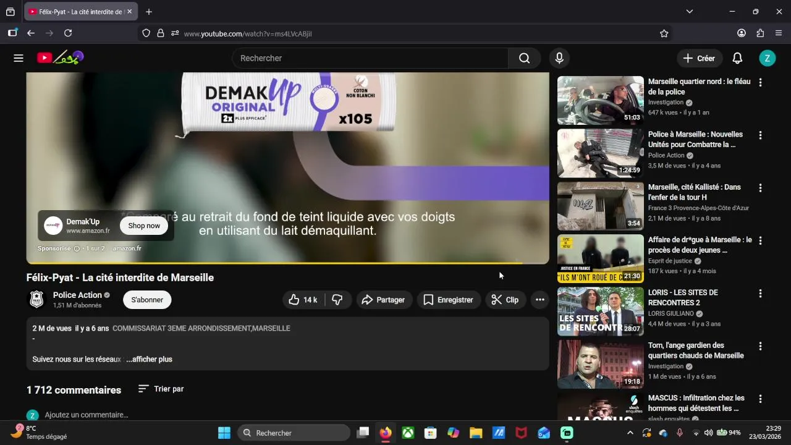Open taskbar Rechercher search box
The height and width of the screenshot is (445, 791).
coord(294,433)
